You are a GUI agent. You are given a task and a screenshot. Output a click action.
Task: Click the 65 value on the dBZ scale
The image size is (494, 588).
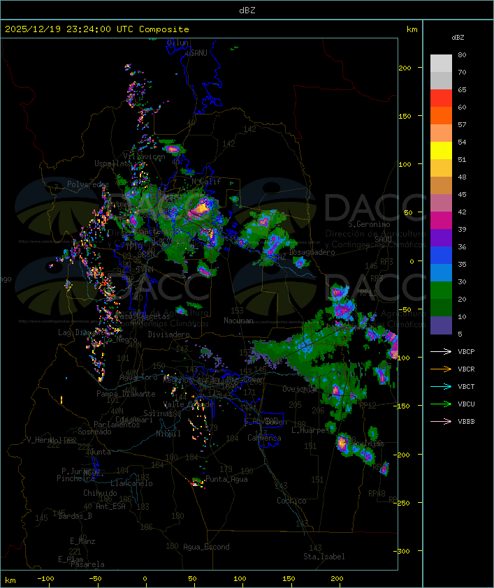[x=462, y=89]
